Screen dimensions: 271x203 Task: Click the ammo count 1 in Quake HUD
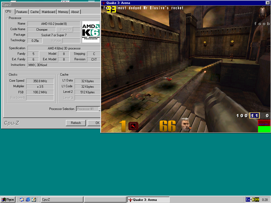123,126
